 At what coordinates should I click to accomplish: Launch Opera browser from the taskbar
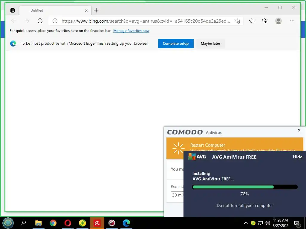68,223
